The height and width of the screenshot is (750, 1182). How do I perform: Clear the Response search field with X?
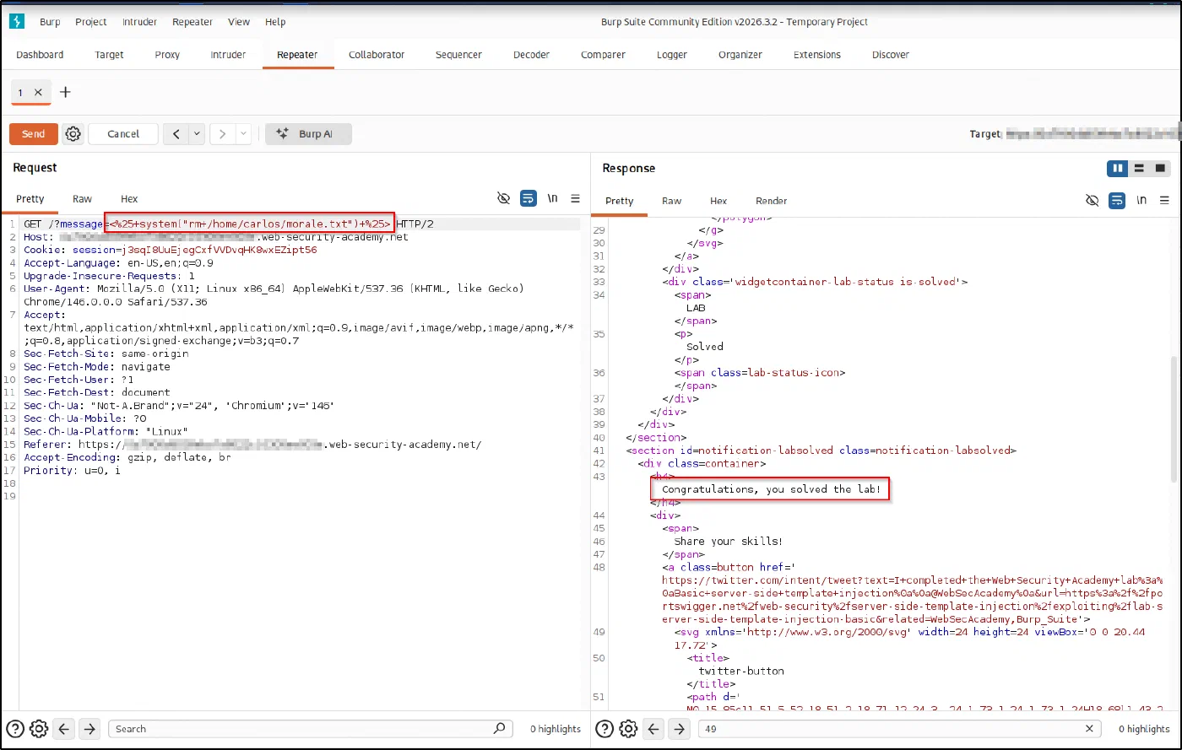pyautogui.click(x=1090, y=729)
